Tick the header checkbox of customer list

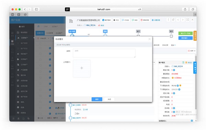[x=40, y=43]
